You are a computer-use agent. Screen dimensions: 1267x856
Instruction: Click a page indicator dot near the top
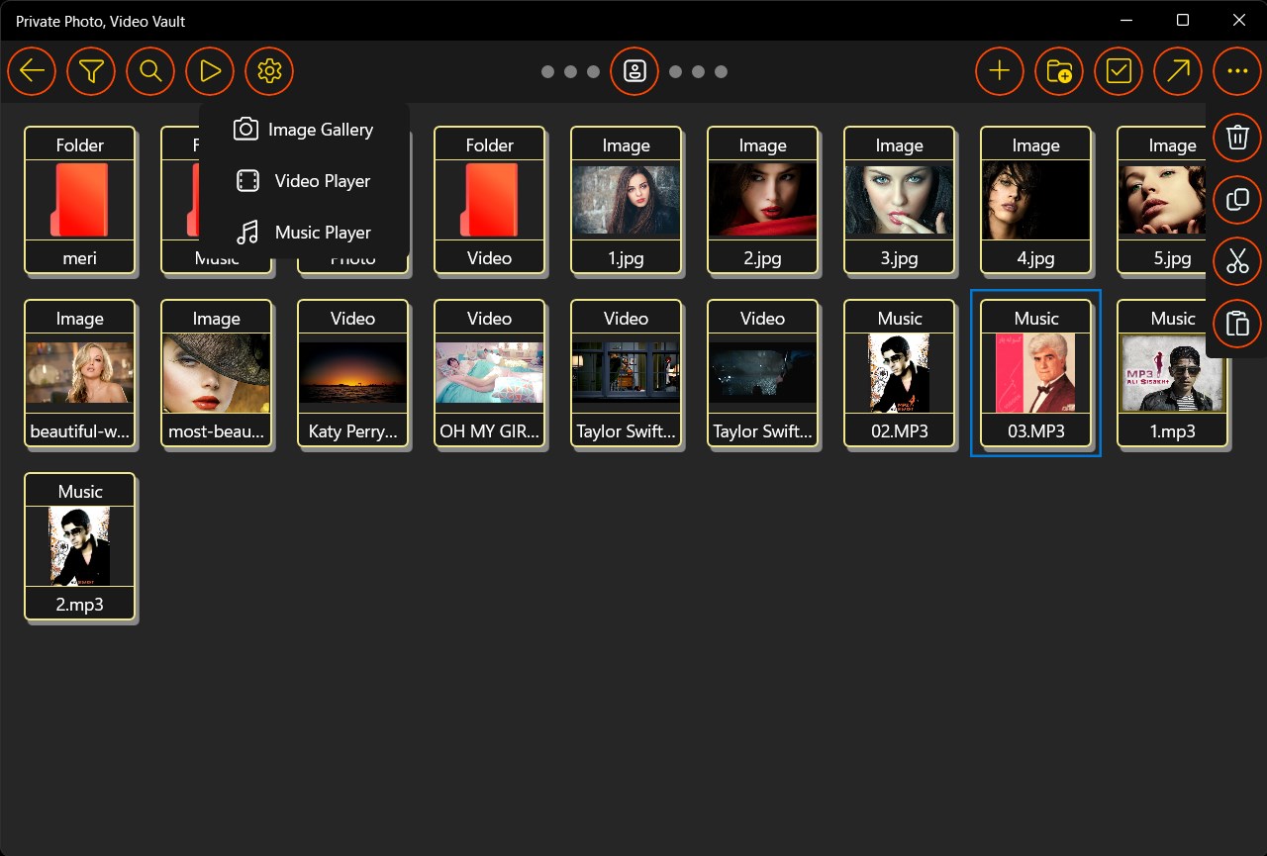click(547, 71)
